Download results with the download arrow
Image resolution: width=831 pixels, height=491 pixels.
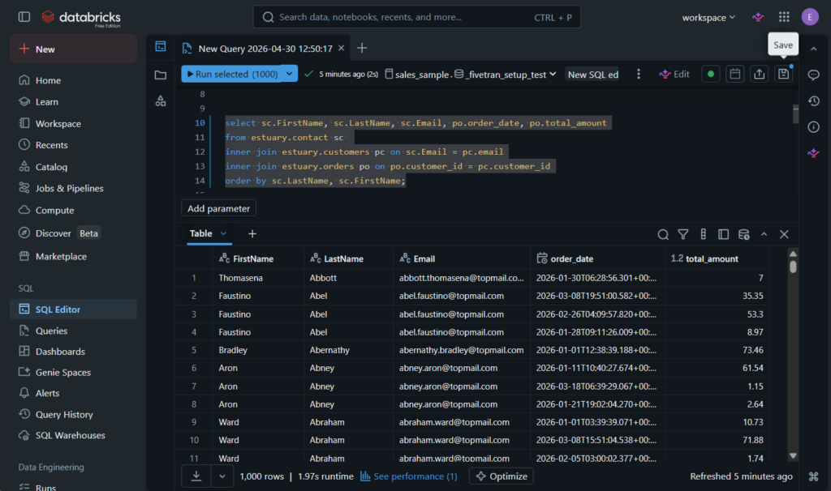[196, 476]
